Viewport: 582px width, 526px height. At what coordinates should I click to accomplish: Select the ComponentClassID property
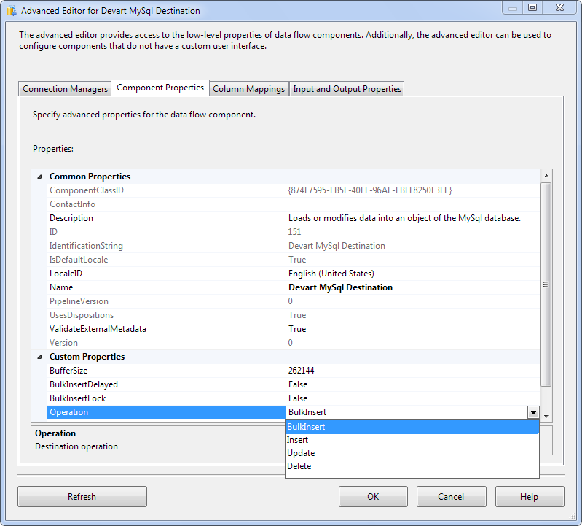tap(166, 190)
